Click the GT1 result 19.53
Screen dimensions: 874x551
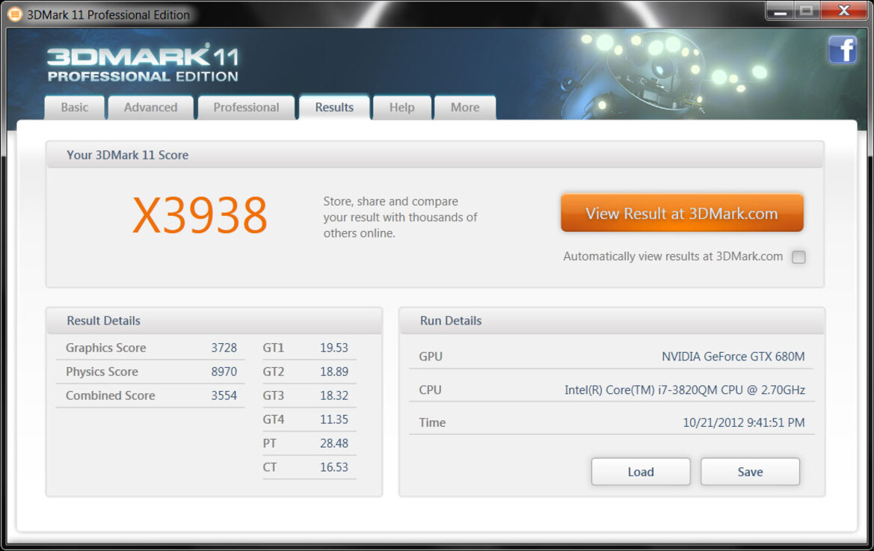tap(334, 348)
